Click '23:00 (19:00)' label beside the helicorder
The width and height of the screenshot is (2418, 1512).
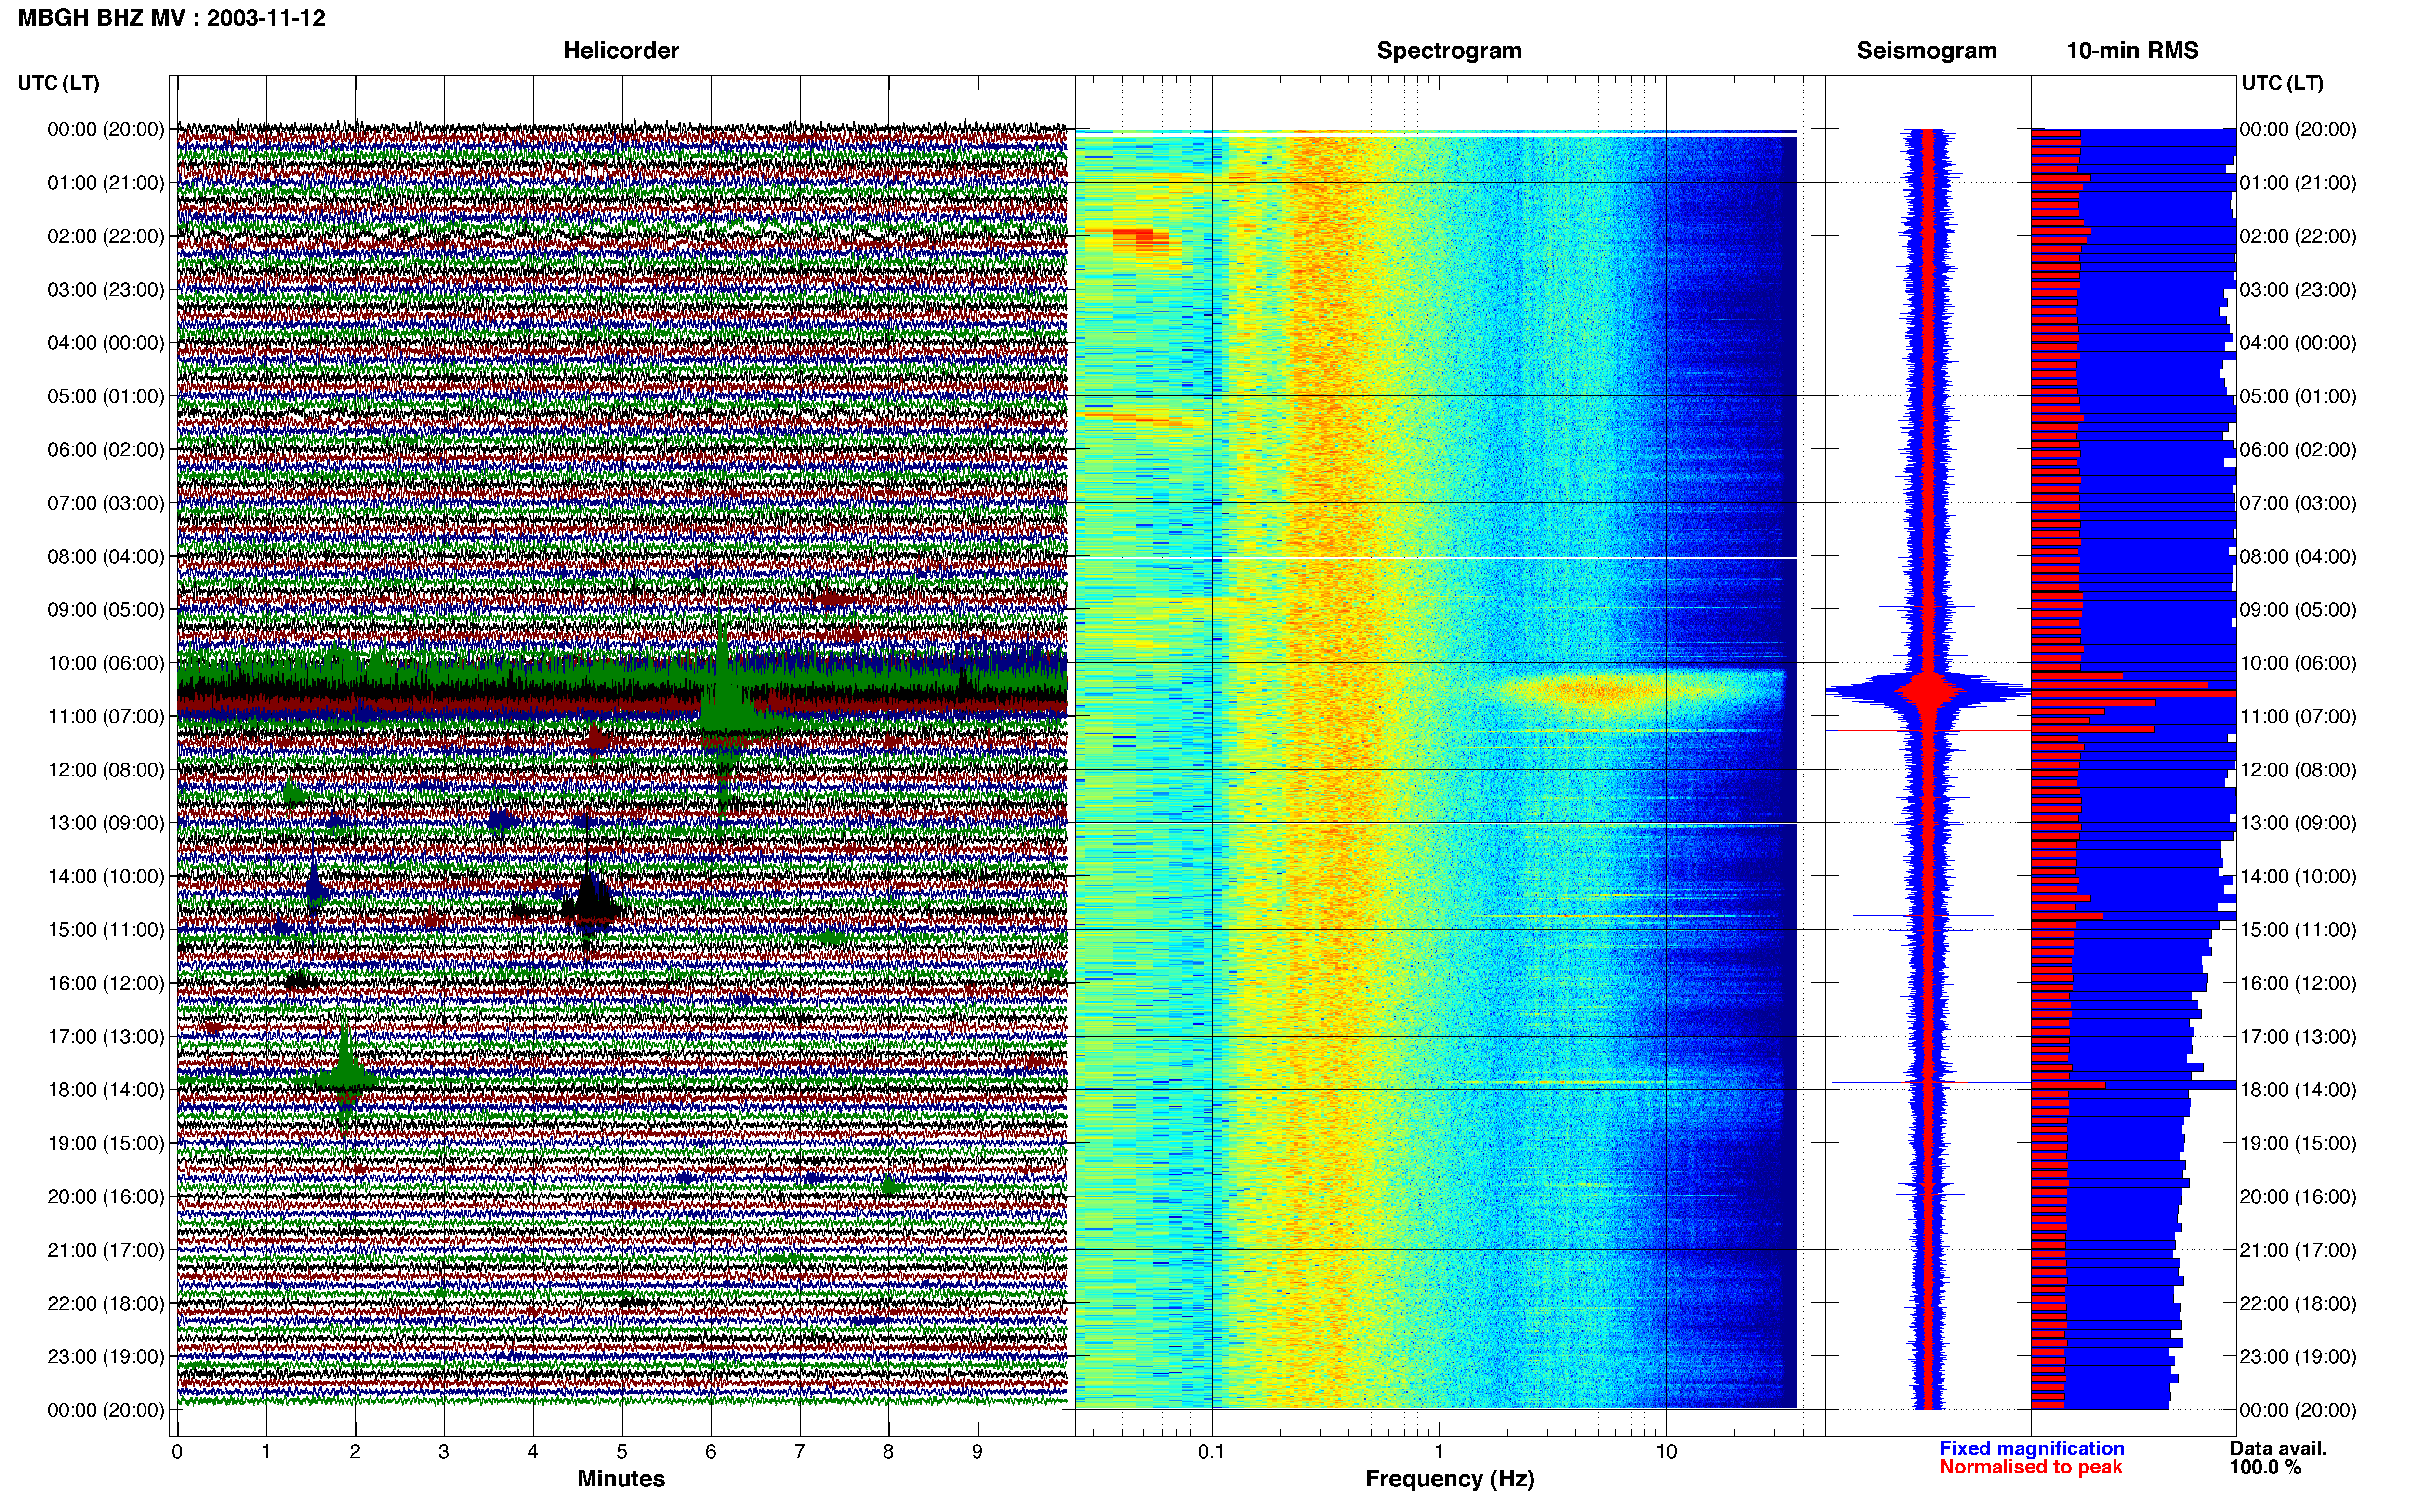(x=106, y=1357)
